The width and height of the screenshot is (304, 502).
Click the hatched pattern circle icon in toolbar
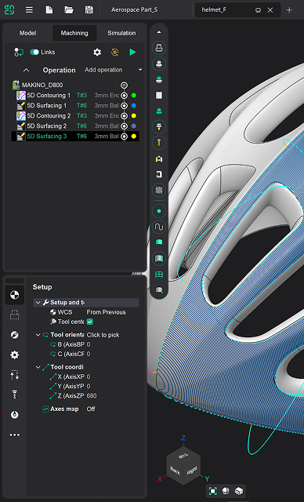pos(159,190)
